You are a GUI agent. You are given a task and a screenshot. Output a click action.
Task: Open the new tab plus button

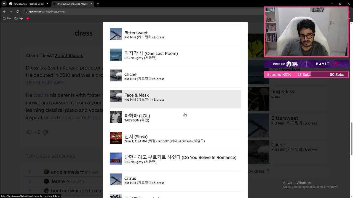[x=98, y=4]
